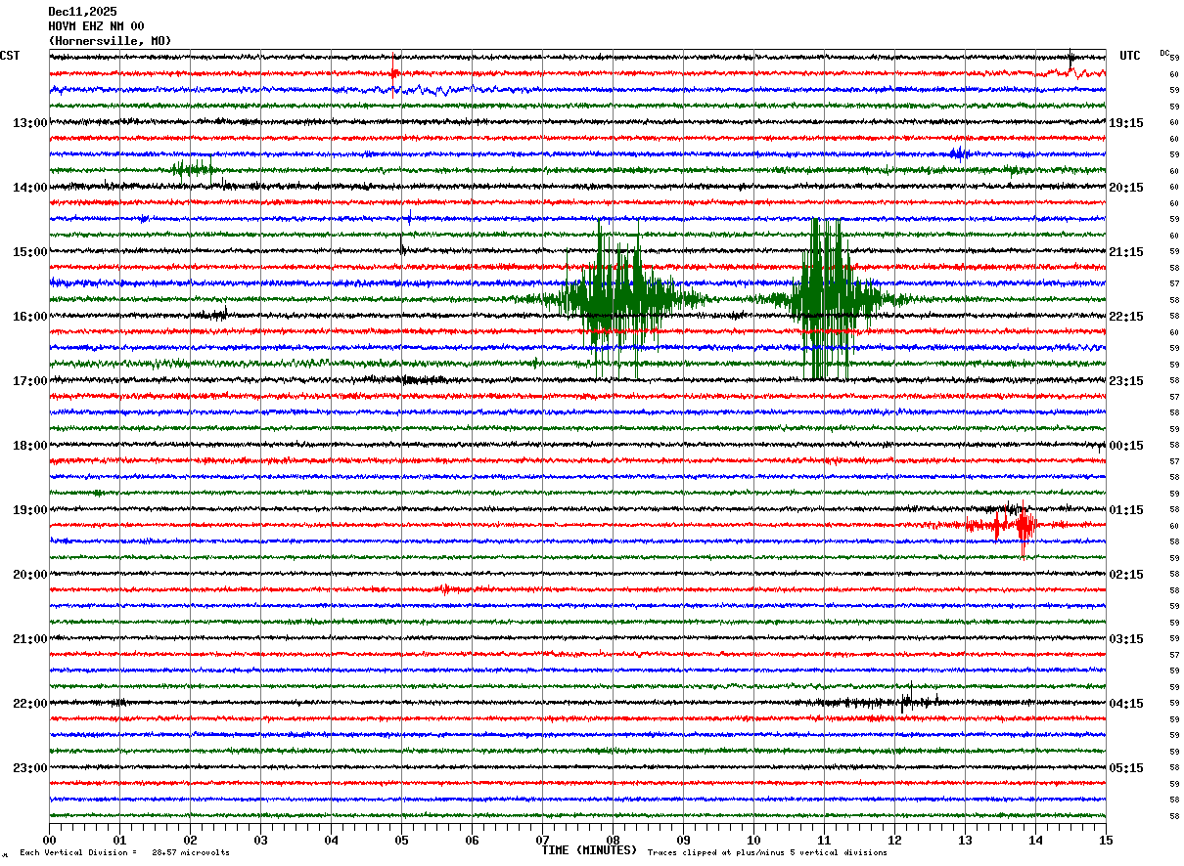Image resolution: width=1184 pixels, height=866 pixels.
Task: Select minute 01 on the bottom axis
Action: point(119,840)
